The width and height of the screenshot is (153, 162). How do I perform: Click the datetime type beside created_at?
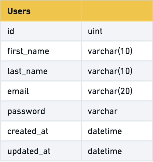pyautogui.click(x=105, y=131)
